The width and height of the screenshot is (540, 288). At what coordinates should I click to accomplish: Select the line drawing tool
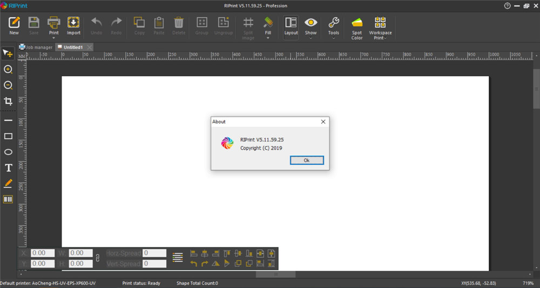pos(8,120)
